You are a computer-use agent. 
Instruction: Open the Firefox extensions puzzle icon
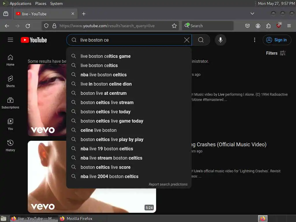(x=268, y=26)
